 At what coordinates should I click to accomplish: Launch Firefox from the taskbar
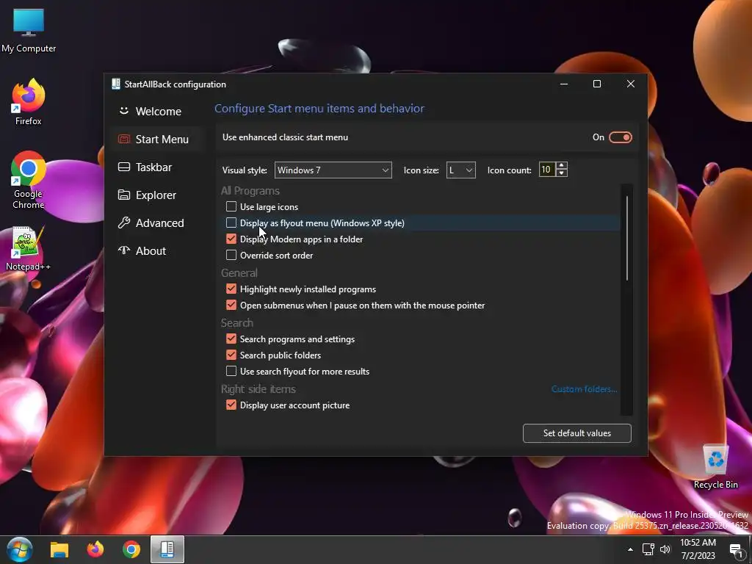pyautogui.click(x=95, y=549)
